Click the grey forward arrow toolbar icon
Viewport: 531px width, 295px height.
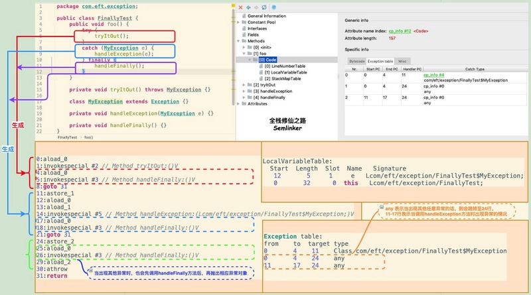point(256,7)
